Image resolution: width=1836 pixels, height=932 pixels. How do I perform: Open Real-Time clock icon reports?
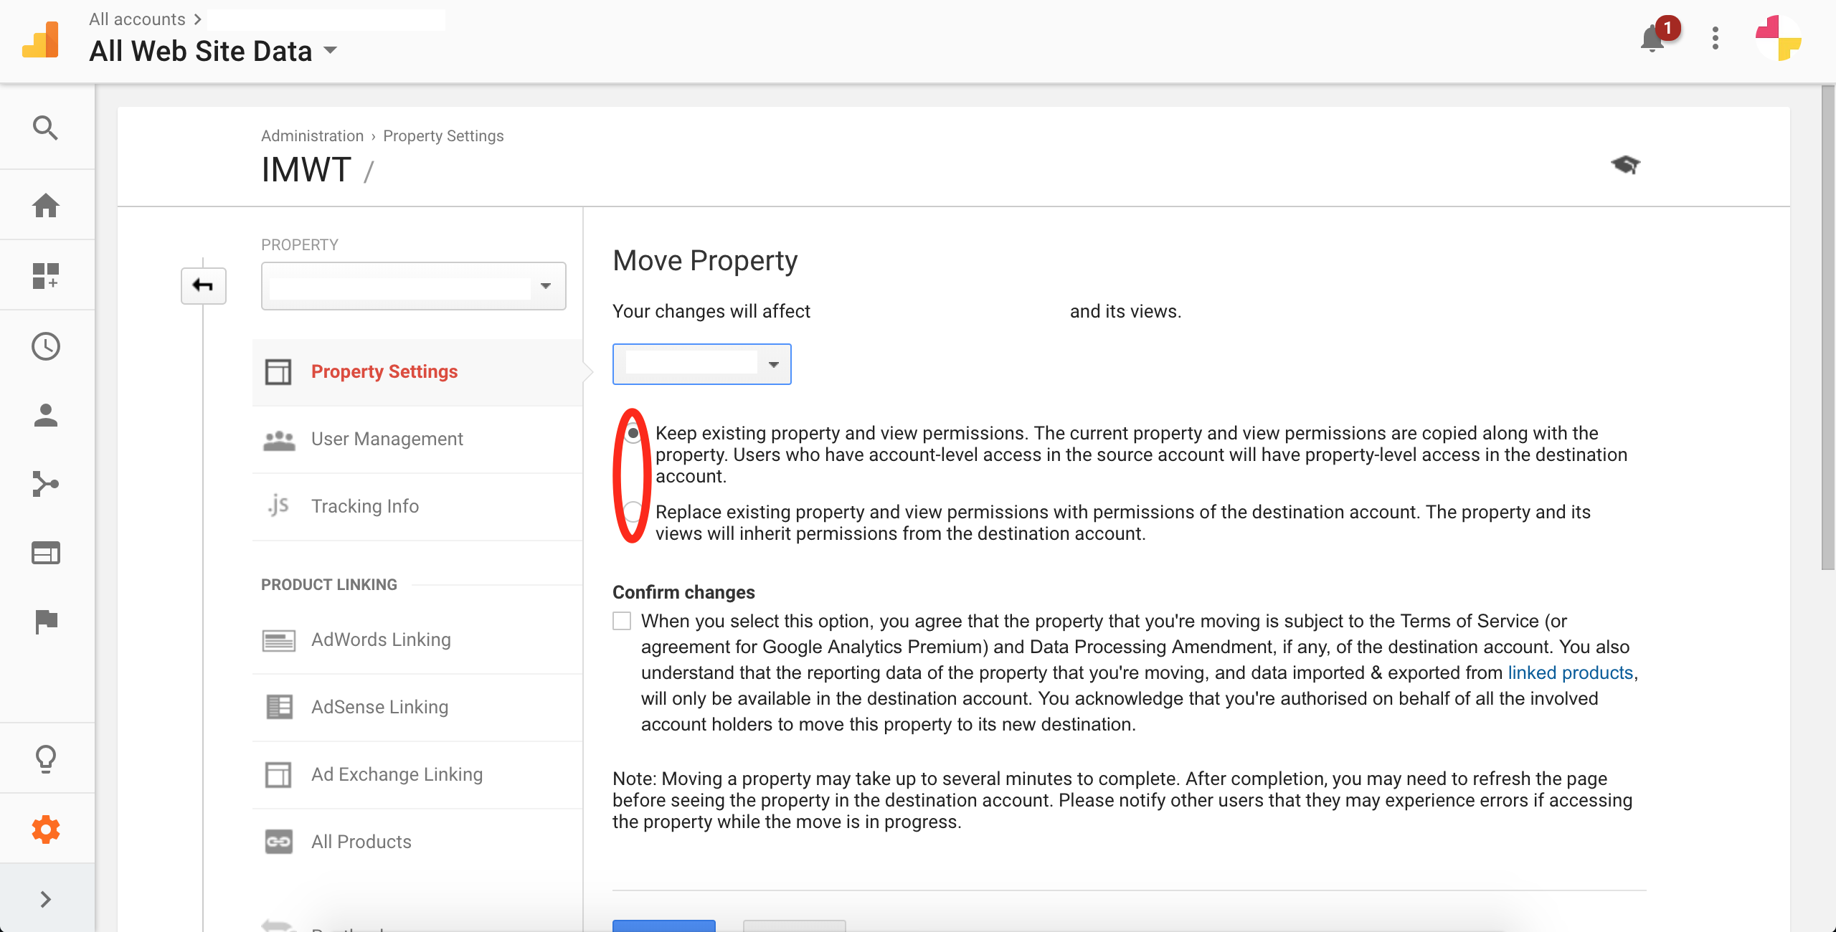click(45, 346)
